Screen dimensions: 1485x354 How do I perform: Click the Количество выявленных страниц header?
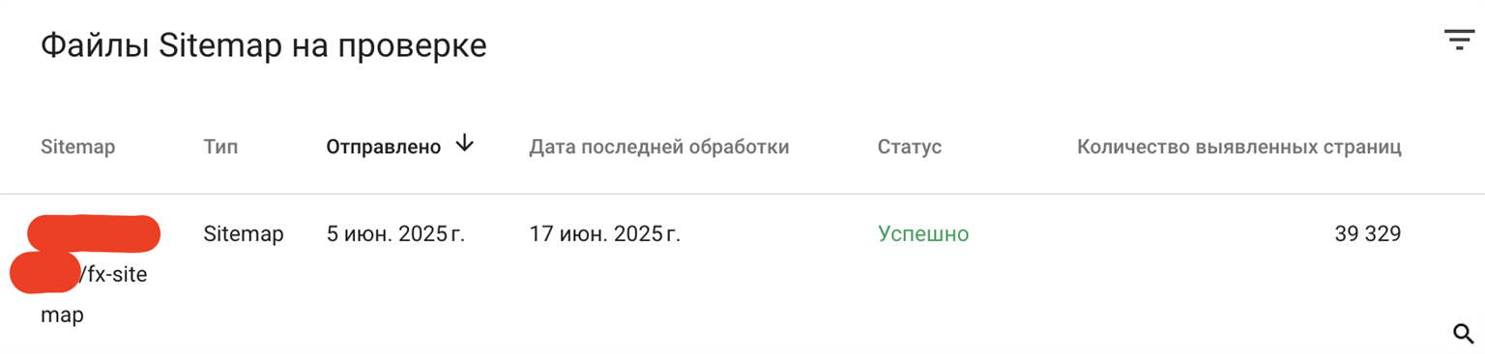[x=1239, y=147]
